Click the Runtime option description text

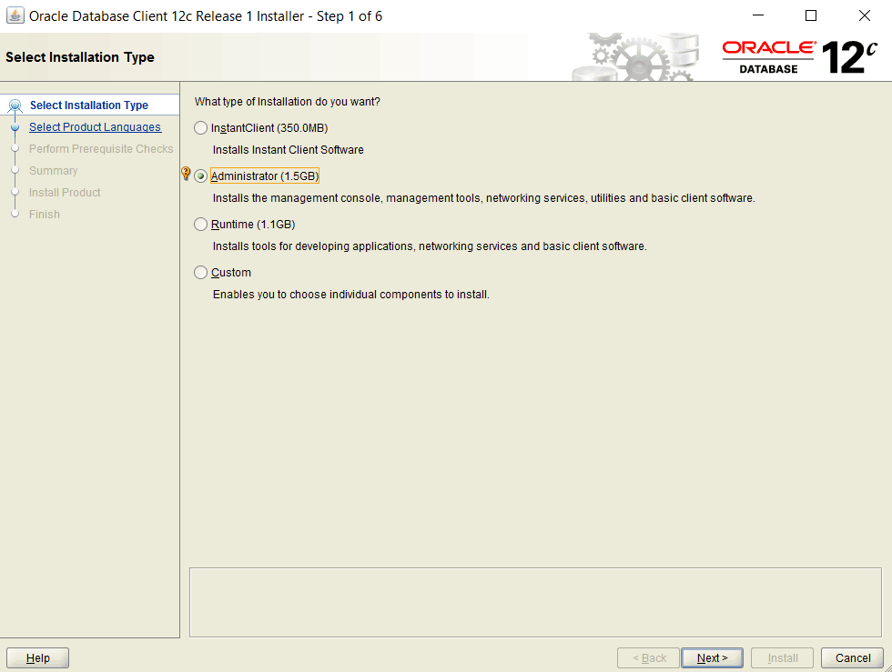tap(430, 246)
